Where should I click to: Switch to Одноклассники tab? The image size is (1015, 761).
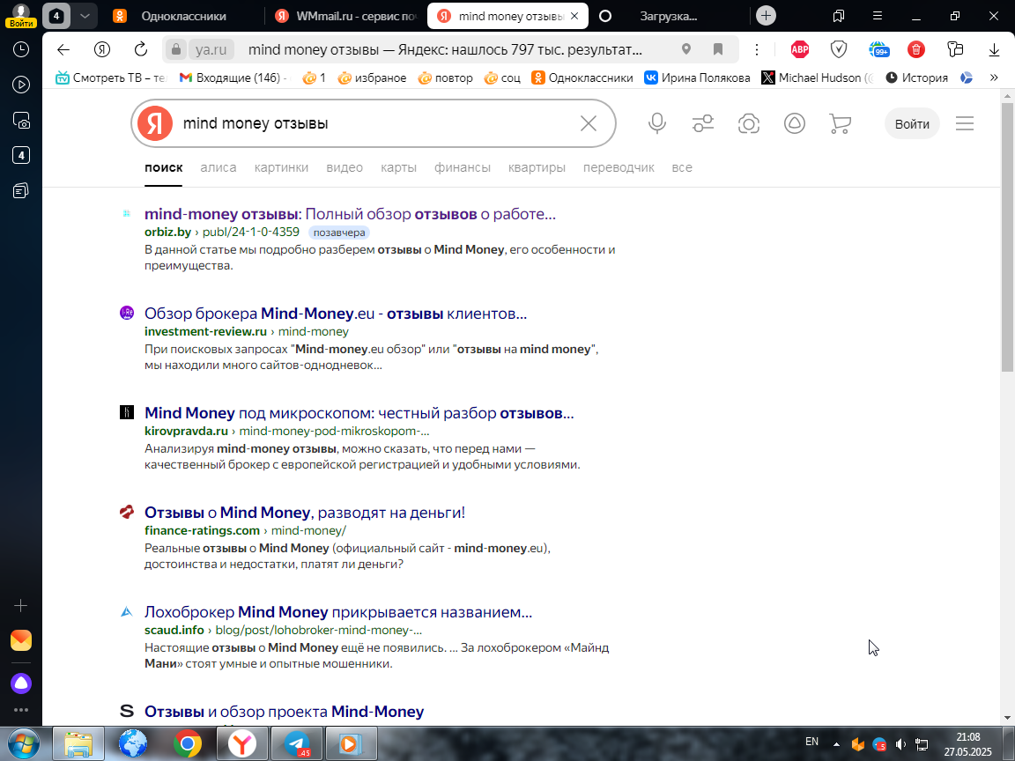[x=184, y=16]
